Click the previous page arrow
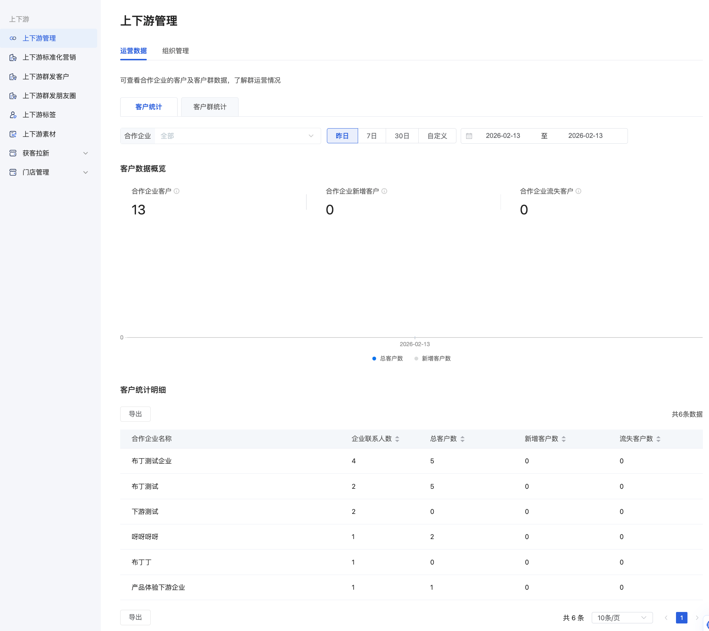The width and height of the screenshot is (709, 631). pos(666,618)
